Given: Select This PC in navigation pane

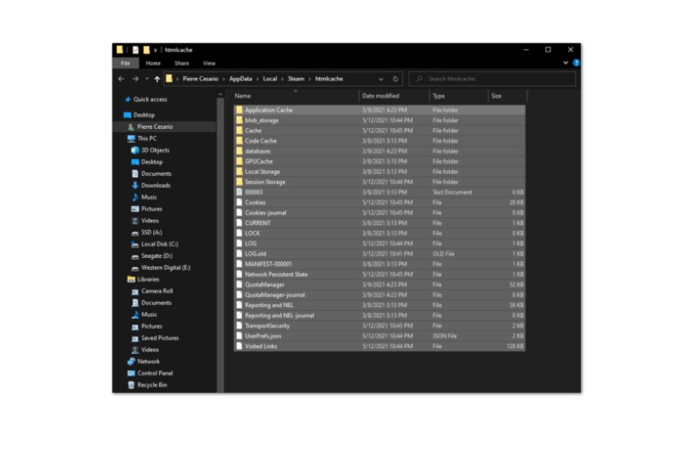Looking at the screenshot, I should click(147, 138).
